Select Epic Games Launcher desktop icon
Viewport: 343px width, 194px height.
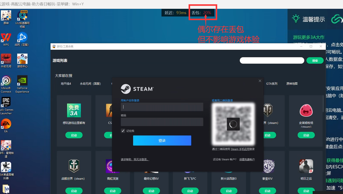[x=6, y=106]
